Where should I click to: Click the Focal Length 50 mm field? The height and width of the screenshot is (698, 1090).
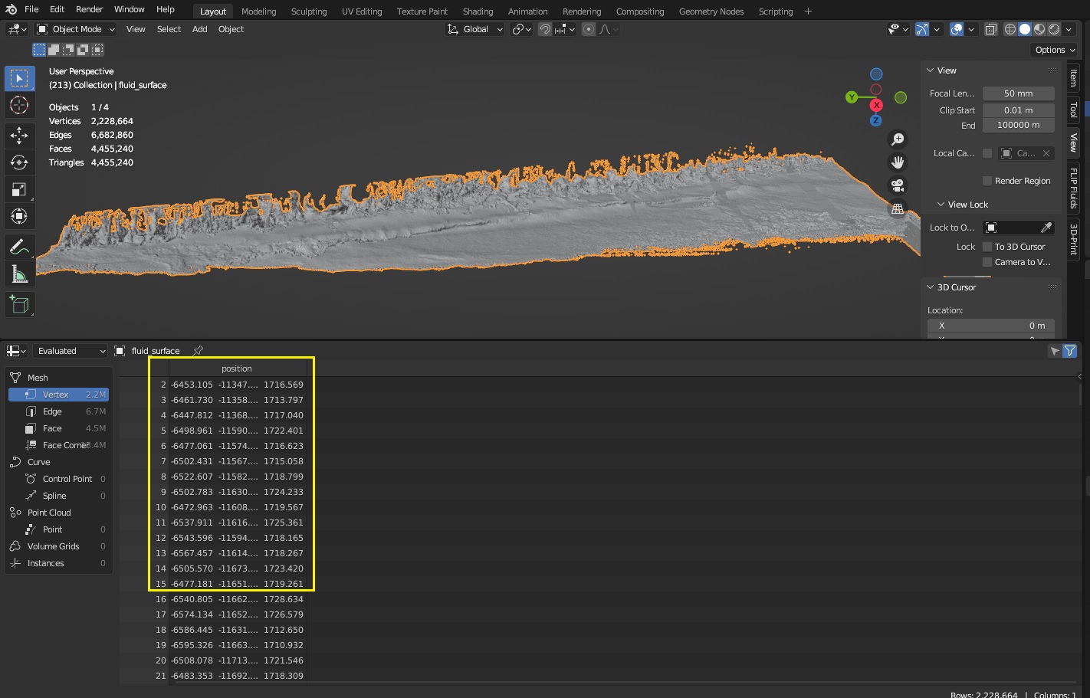coord(1019,93)
